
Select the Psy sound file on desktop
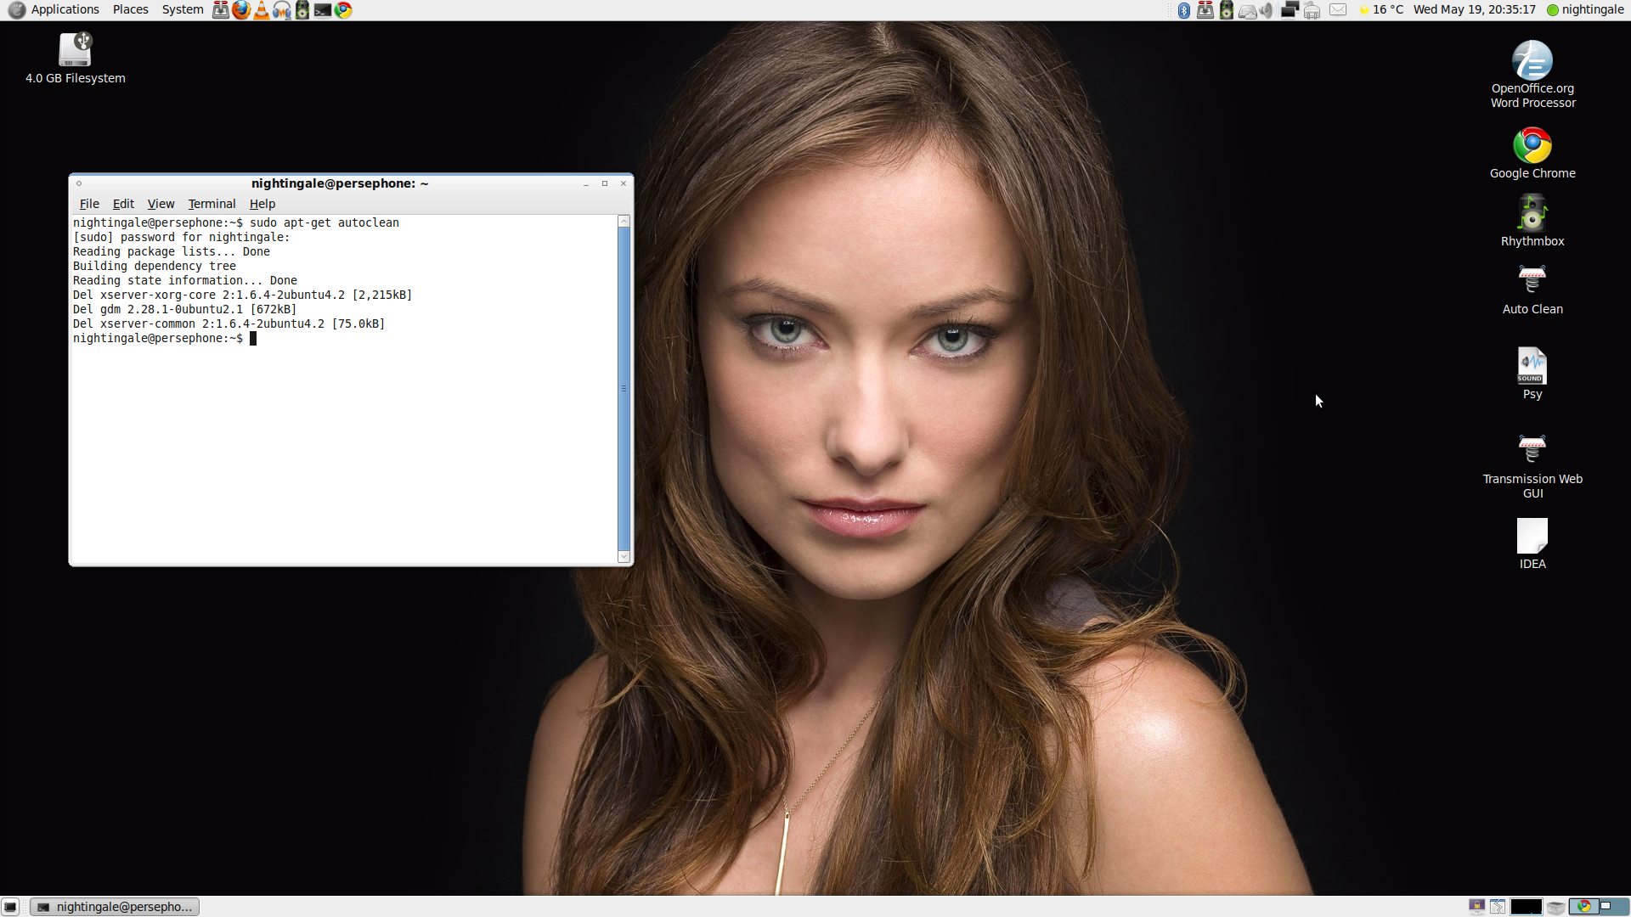(x=1532, y=373)
